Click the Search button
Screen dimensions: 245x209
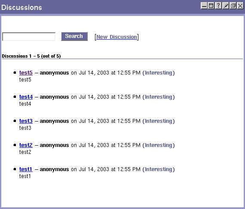(x=74, y=37)
